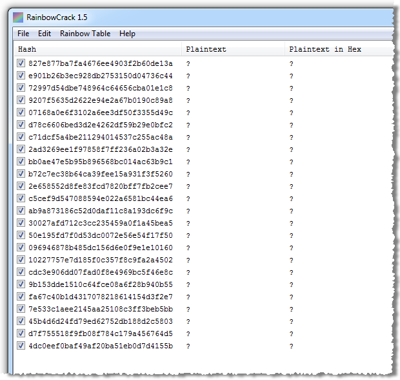Open the Edit menu
This screenshot has height=380, width=400.
coord(45,34)
